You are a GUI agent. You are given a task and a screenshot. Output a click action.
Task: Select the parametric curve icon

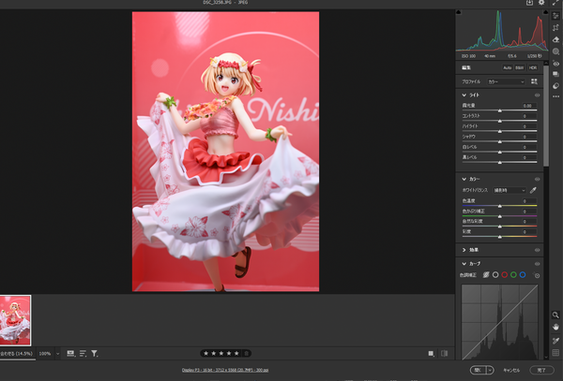(486, 275)
